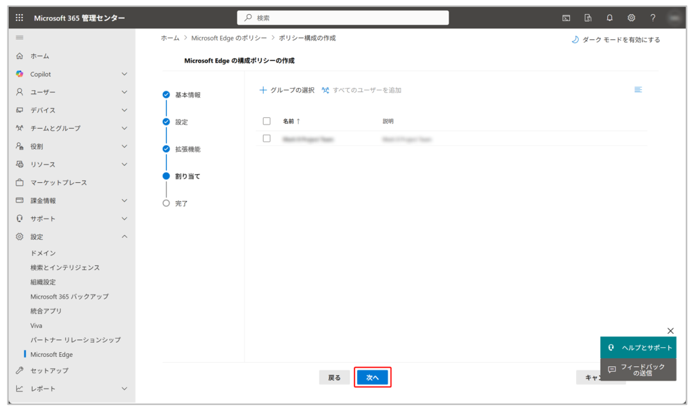Image resolution: width=694 pixels, height=409 pixels.
Task: Click the question mark help icon
Action: pyautogui.click(x=653, y=18)
